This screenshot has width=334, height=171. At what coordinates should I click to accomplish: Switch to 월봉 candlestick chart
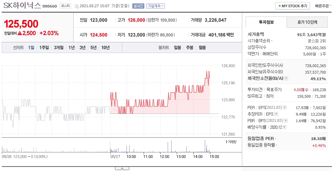coord(202,47)
